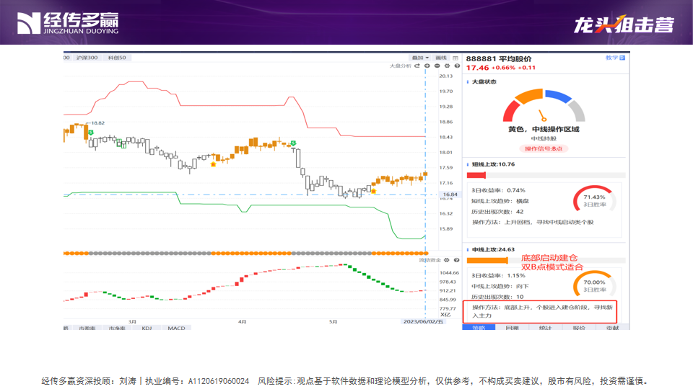Click the 短线上攻 red progress bar
This screenshot has width=693, height=389.
(x=476, y=175)
